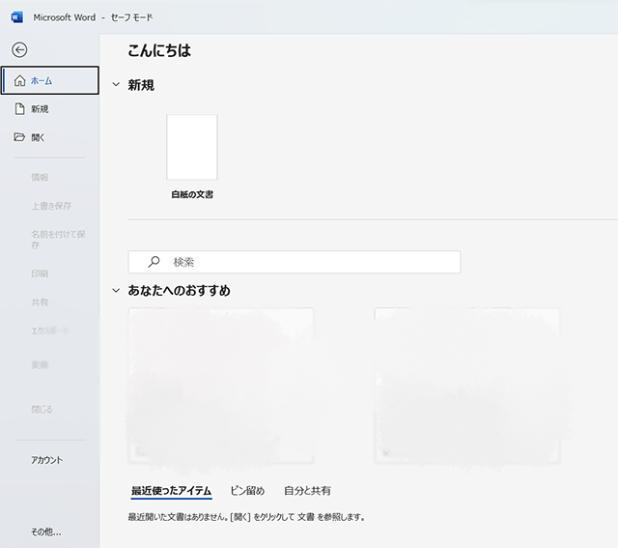Screen dimensions: 618x548
Task: Click the back arrow circle icon
Action: pyautogui.click(x=19, y=50)
